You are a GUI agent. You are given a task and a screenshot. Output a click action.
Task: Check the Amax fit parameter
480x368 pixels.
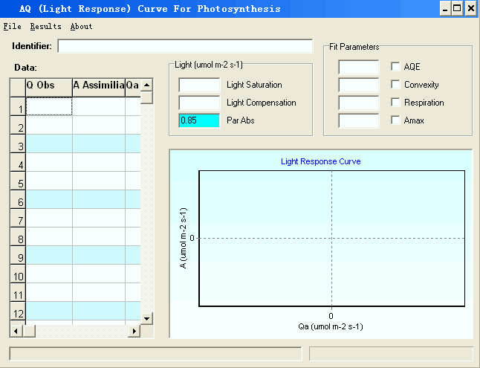tap(395, 120)
